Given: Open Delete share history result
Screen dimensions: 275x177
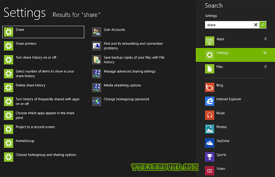Looking at the screenshot, I should pyautogui.click(x=30, y=86).
